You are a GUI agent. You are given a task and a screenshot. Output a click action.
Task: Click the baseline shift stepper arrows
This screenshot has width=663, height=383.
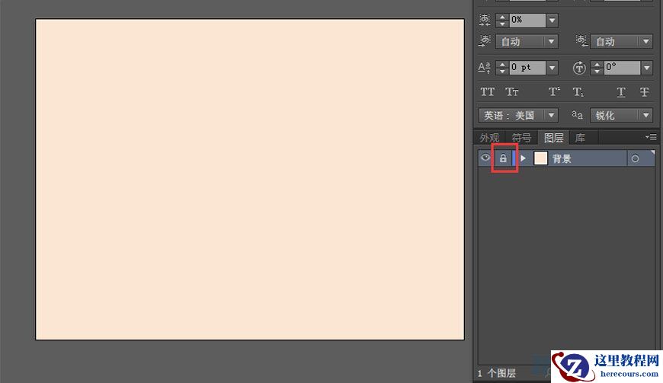click(502, 68)
